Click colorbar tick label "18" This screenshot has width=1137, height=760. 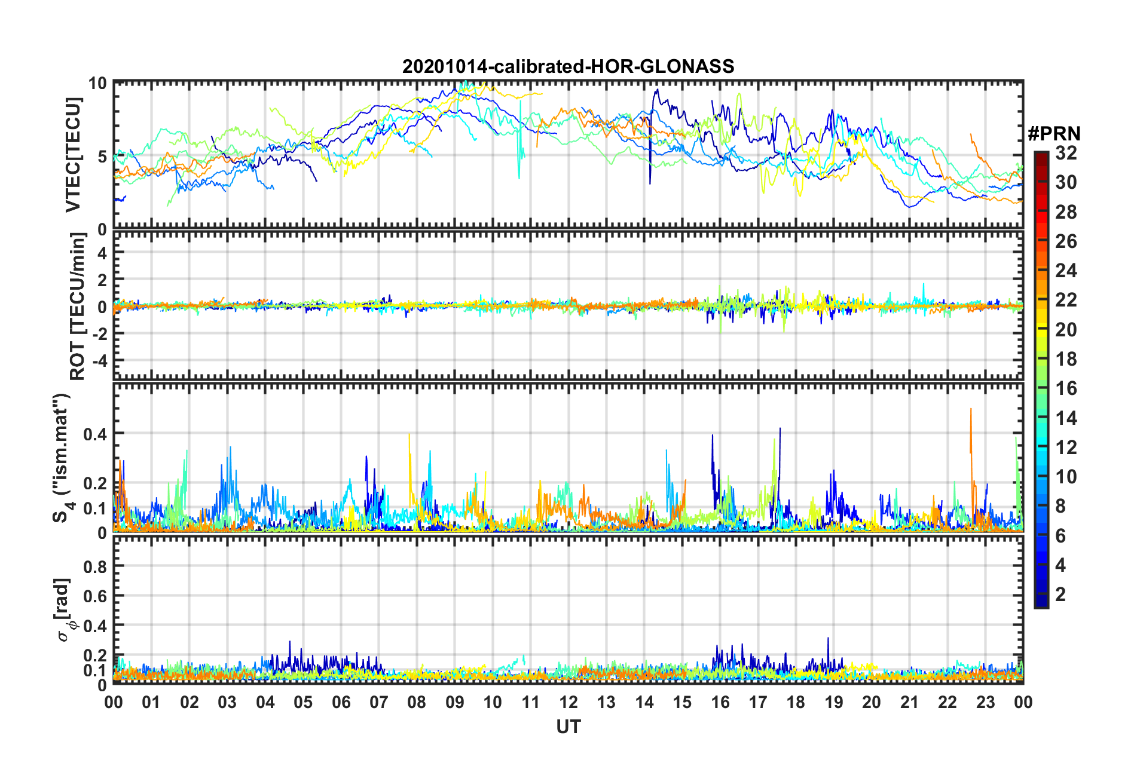pos(1066,359)
